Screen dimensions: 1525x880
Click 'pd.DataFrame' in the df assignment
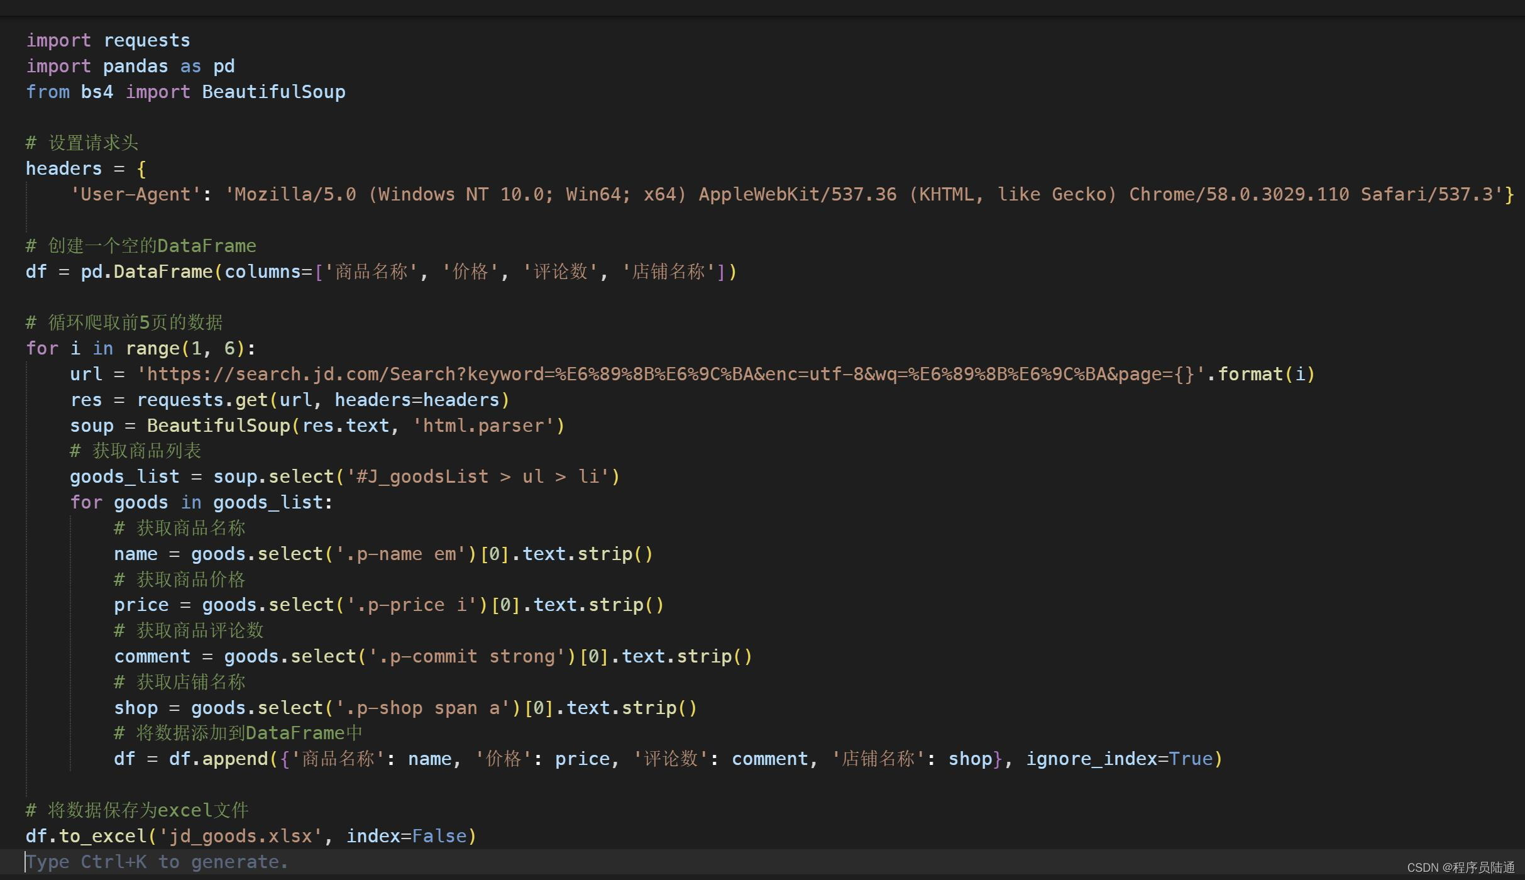[146, 272]
